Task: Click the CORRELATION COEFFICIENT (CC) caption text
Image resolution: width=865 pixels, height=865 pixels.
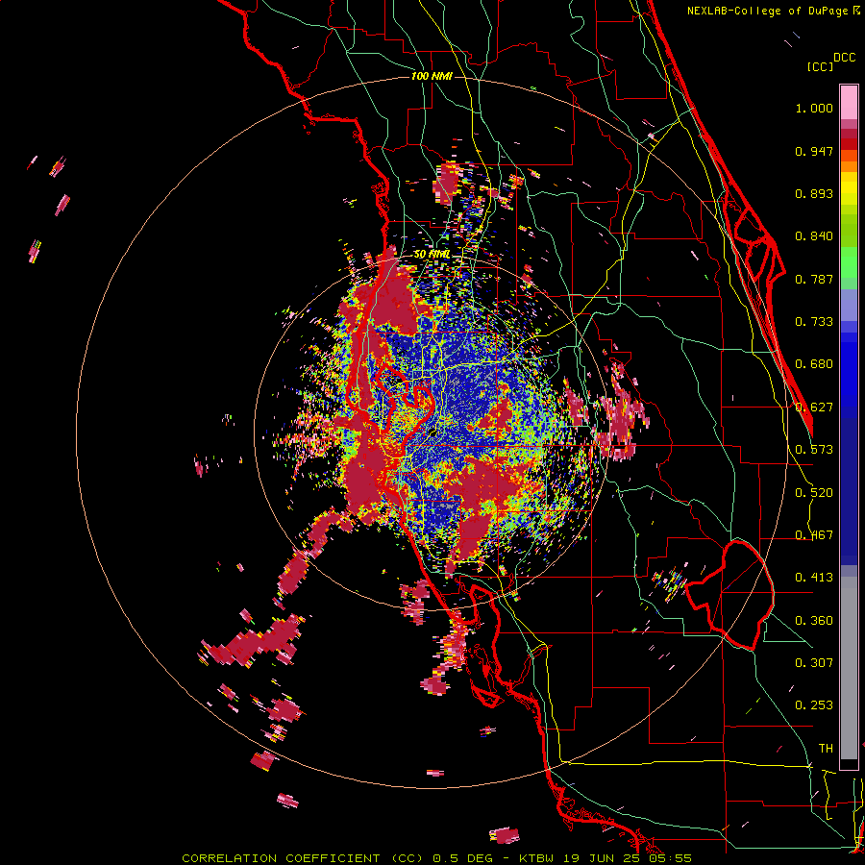Action: click(304, 858)
